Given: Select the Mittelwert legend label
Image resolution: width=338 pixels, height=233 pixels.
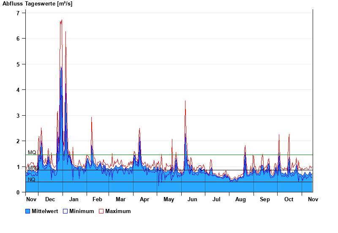Looking at the screenshot, I should (x=45, y=211).
